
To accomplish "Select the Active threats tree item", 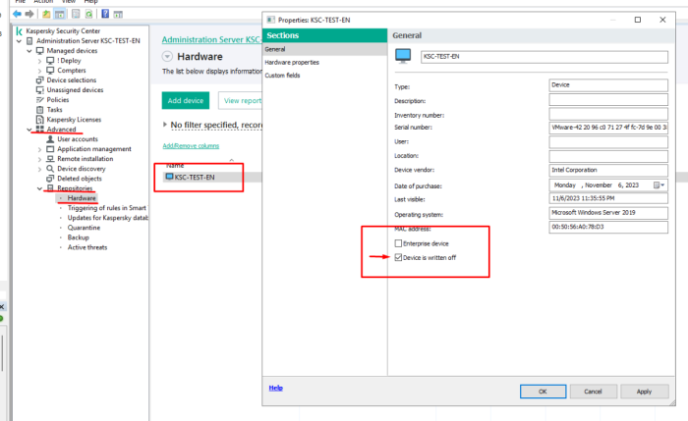I will point(87,247).
